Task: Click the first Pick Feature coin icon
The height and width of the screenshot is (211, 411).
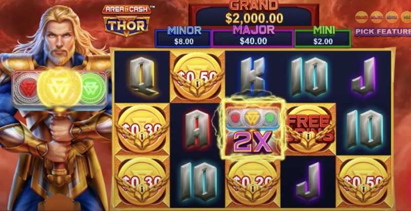Action: [361, 17]
